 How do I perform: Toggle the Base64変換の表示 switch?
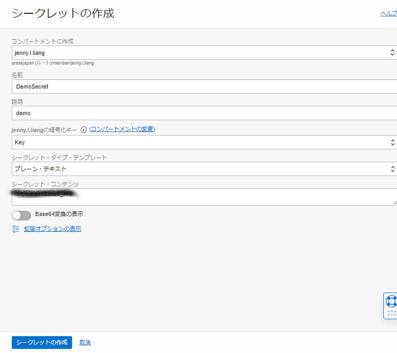(x=21, y=215)
